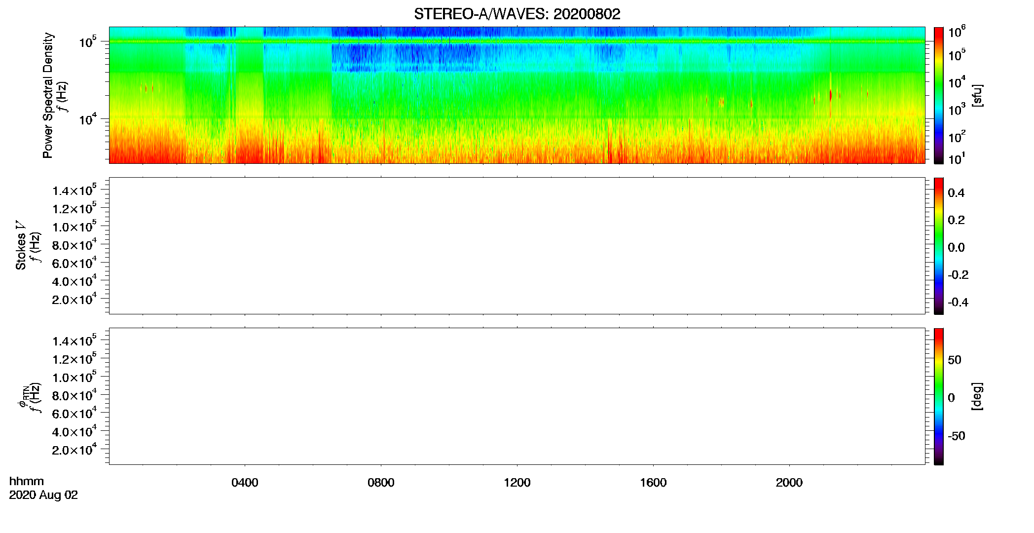Click inside the empty phi RTN panel
Viewport: 1034px width, 533px height.
(517, 396)
